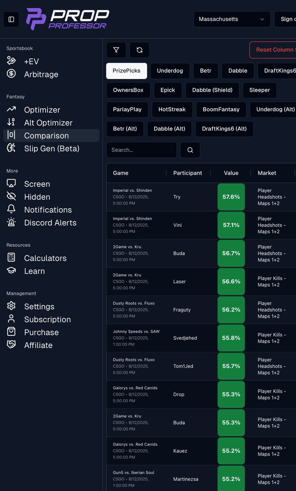The height and width of the screenshot is (491, 296).
Task: Select the DraftKings6 (Alt) tab
Action: pos(225,128)
